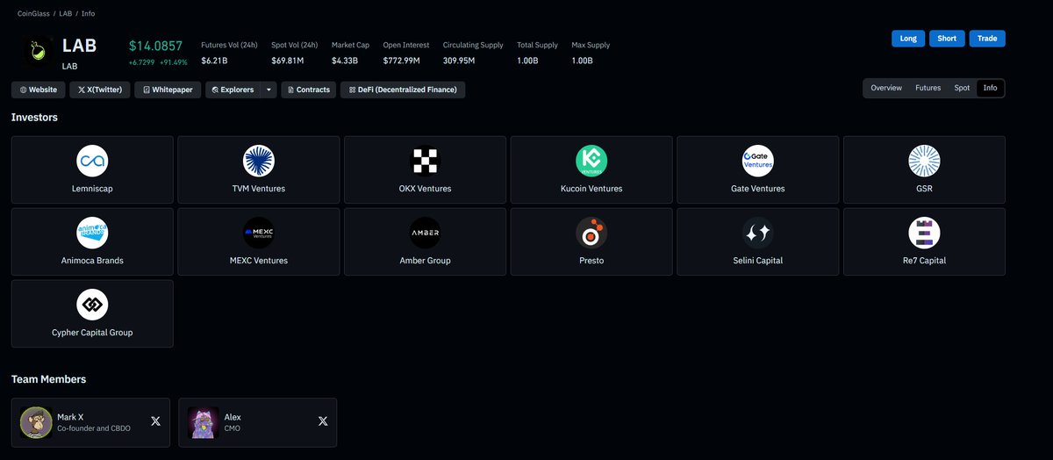Click the TVM Ventures name text

[259, 189]
